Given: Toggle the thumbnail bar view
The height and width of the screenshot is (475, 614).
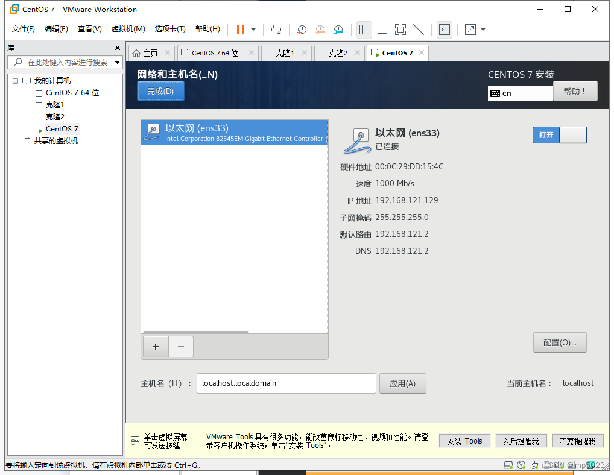Looking at the screenshot, I should (382, 30).
